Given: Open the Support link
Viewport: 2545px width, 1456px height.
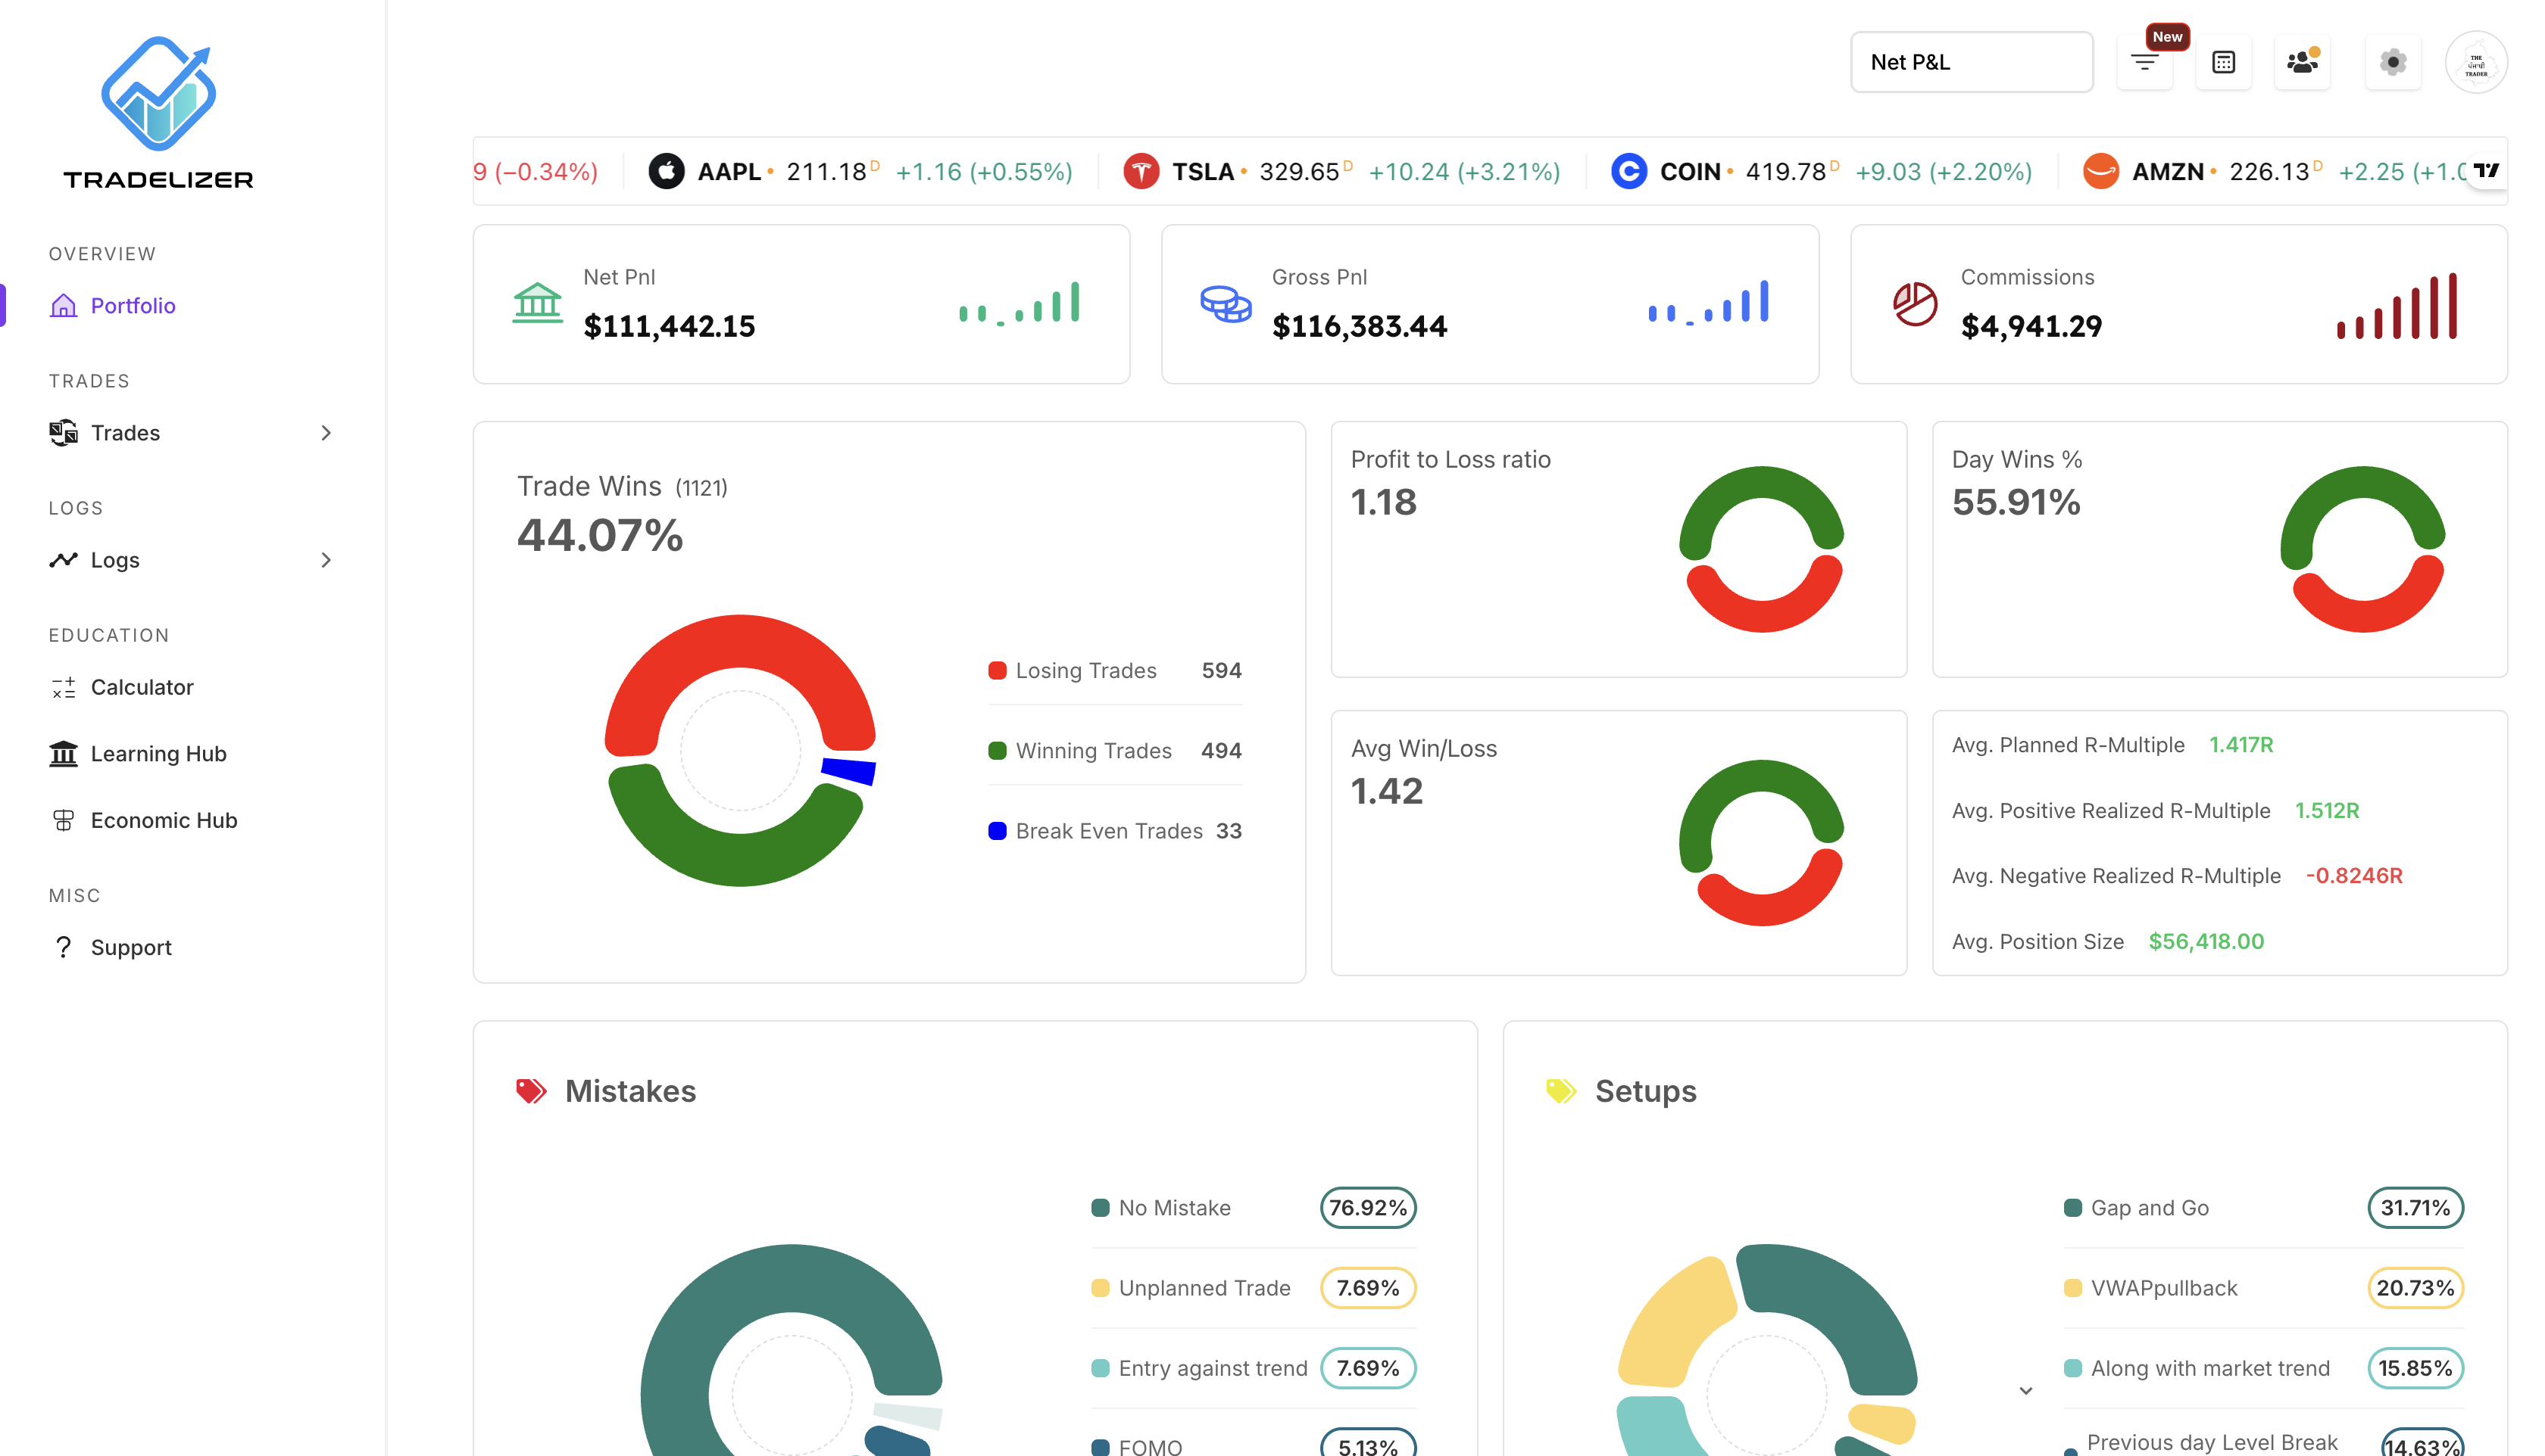Looking at the screenshot, I should tap(130, 947).
